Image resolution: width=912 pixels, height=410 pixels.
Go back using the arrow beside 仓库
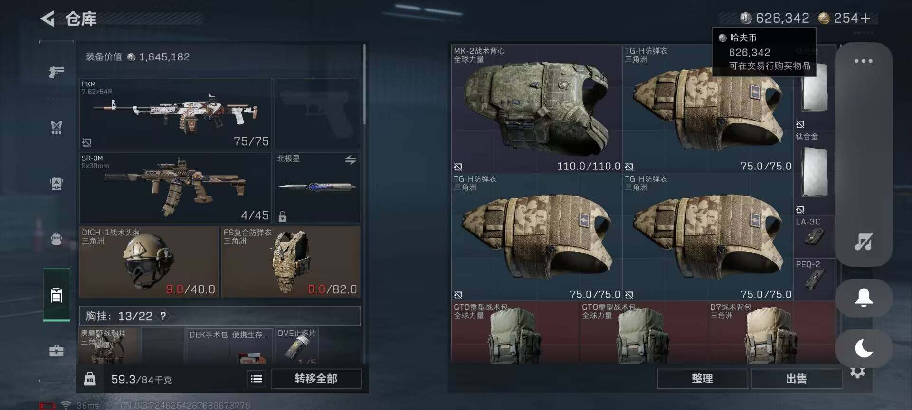point(47,19)
